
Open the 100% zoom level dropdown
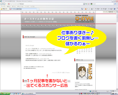[x=113, y=91]
